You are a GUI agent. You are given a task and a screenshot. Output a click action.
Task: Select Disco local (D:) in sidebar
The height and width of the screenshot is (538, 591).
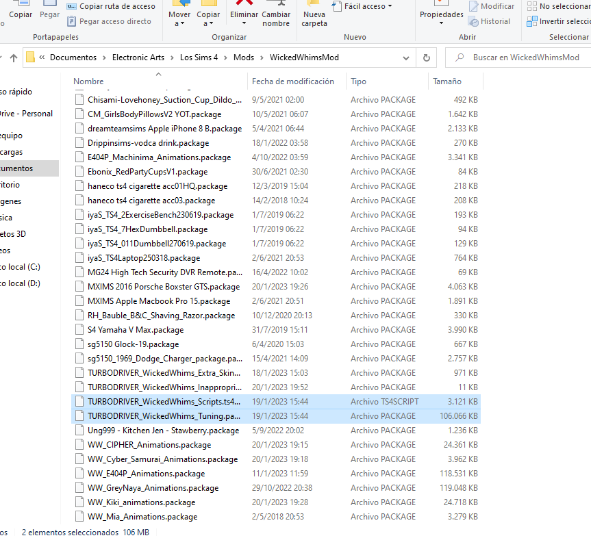tap(20, 283)
